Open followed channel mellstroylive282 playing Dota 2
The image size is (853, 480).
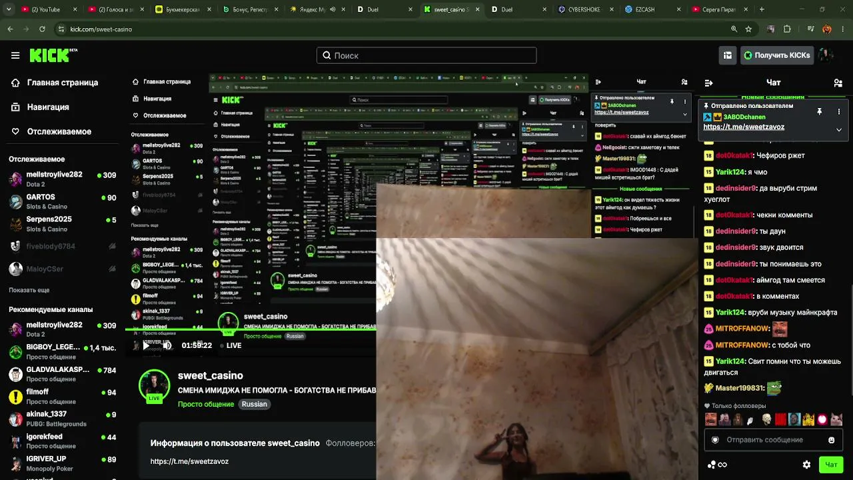point(63,179)
